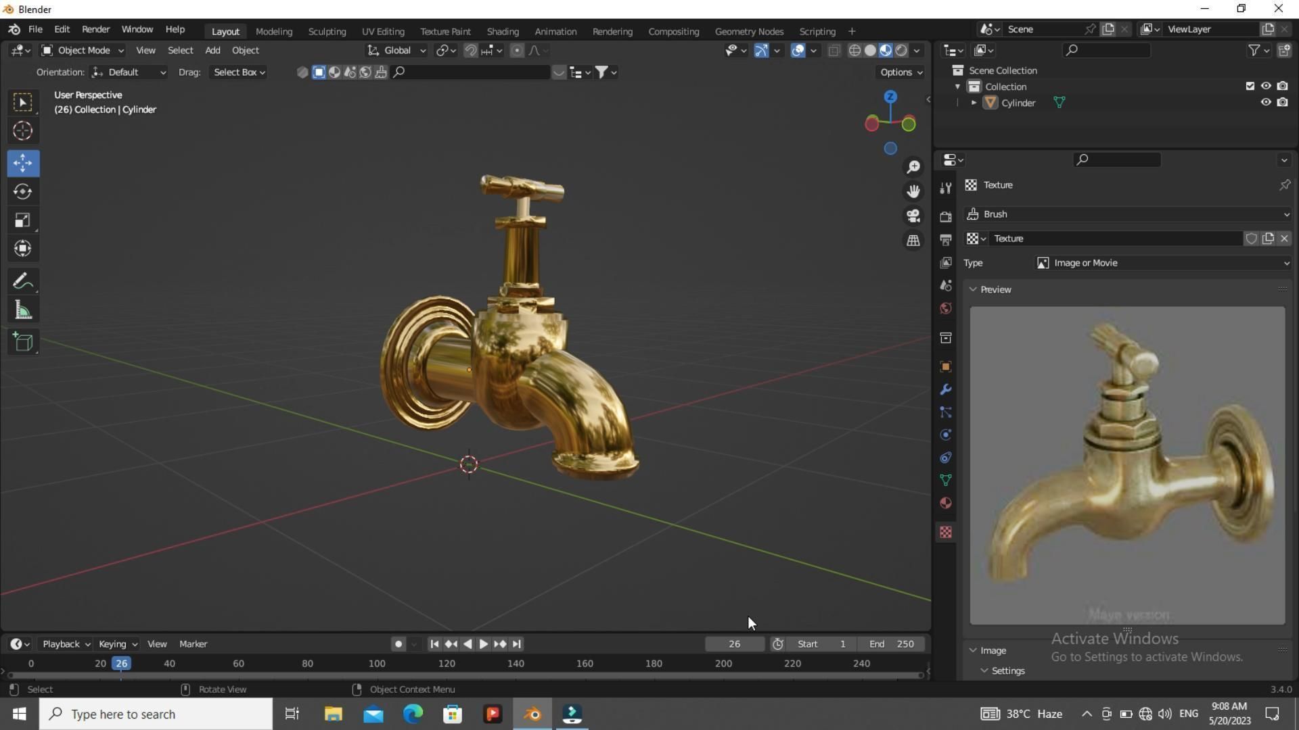This screenshot has width=1299, height=730.
Task: Select the Annotate pencil tool
Action: coord(22,281)
